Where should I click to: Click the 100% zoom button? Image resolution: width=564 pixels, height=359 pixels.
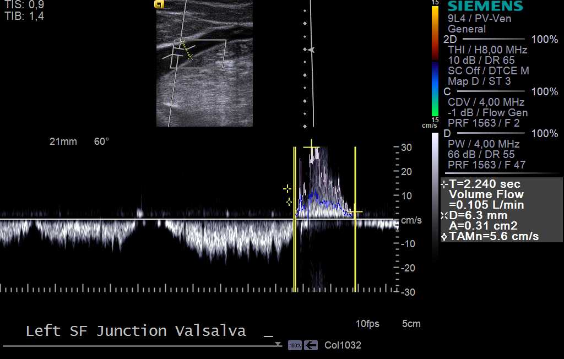pos(295,345)
